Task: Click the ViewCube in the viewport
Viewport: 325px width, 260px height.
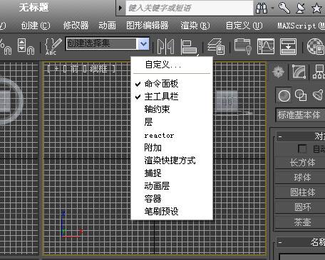Action: [x=227, y=102]
